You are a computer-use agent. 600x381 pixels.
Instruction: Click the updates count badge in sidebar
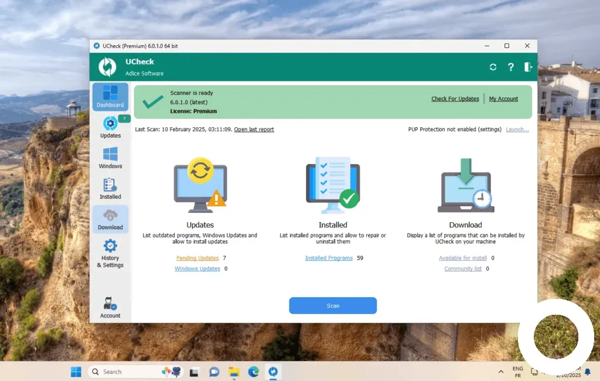click(x=124, y=119)
